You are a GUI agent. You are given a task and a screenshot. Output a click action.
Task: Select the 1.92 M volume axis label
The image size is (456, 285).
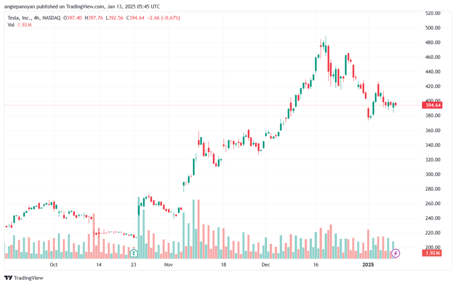pos(432,253)
